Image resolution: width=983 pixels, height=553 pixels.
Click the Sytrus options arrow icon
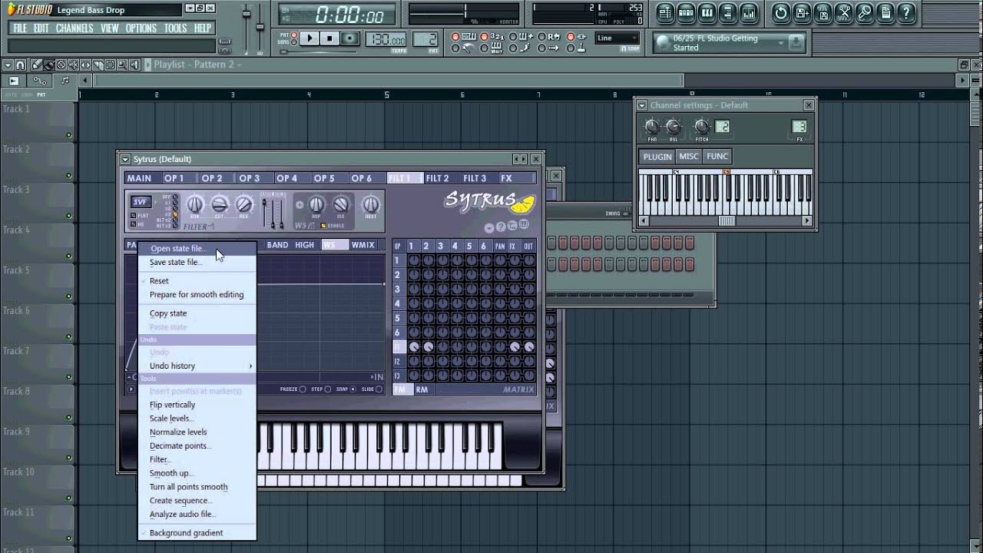click(489, 227)
